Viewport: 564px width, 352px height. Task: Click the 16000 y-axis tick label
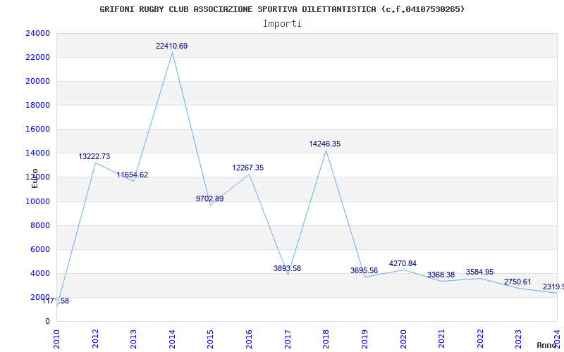pyautogui.click(x=38, y=130)
